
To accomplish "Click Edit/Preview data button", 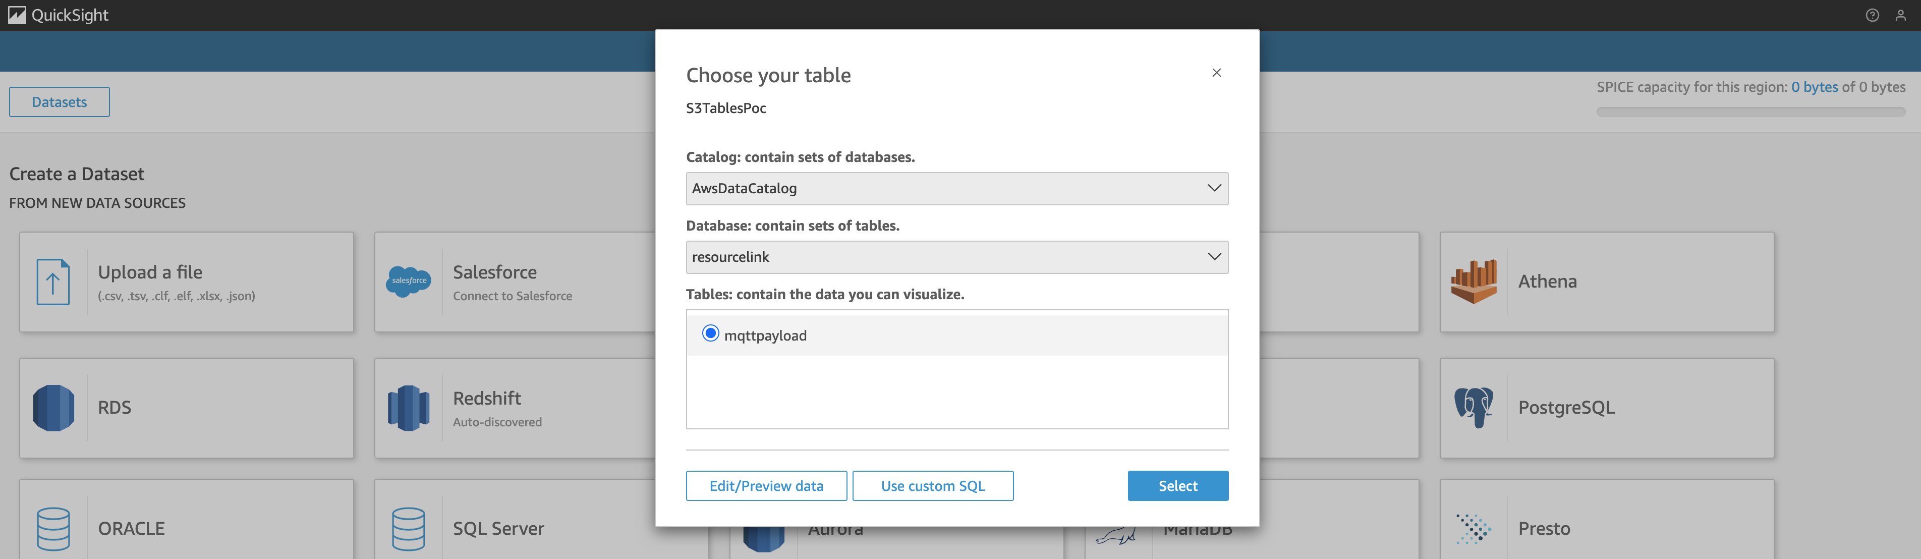I will click(x=766, y=486).
